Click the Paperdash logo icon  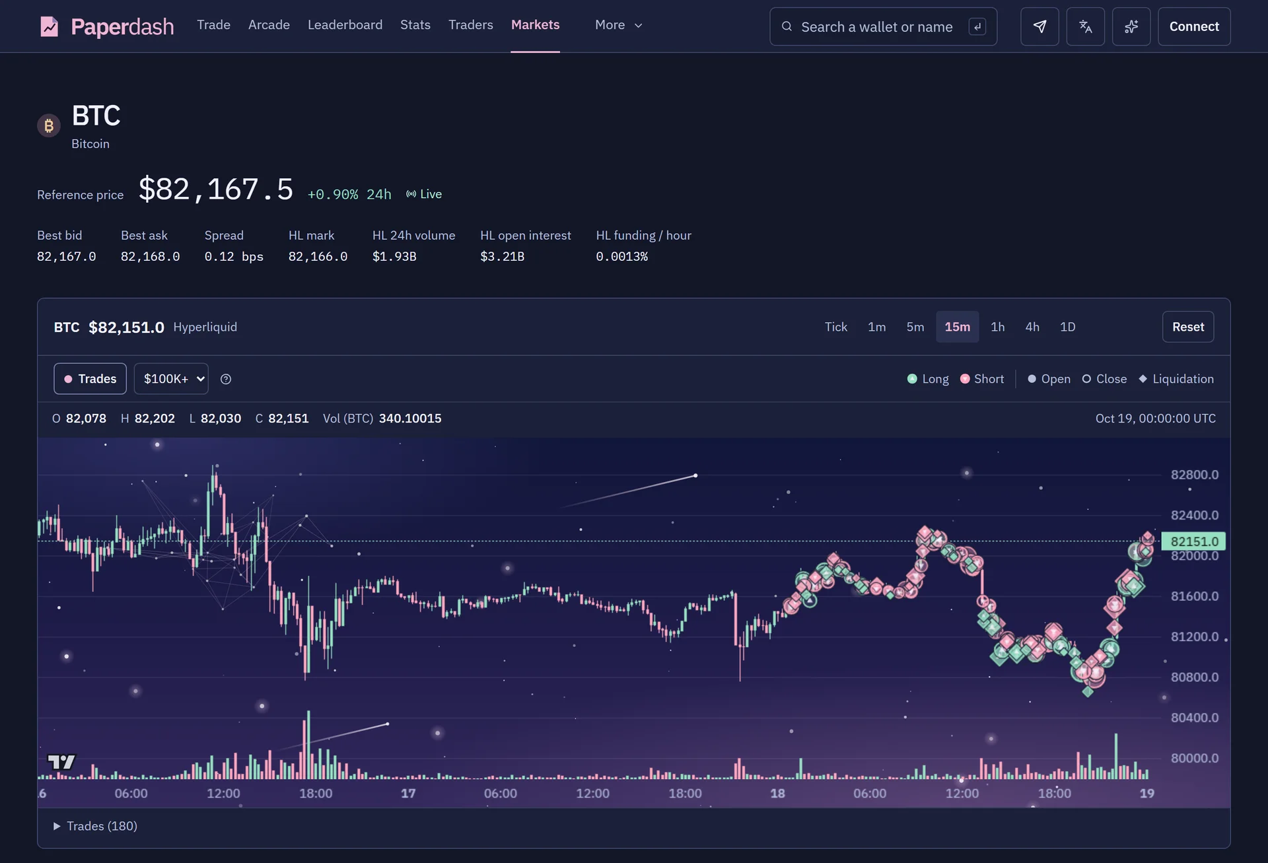click(x=50, y=26)
